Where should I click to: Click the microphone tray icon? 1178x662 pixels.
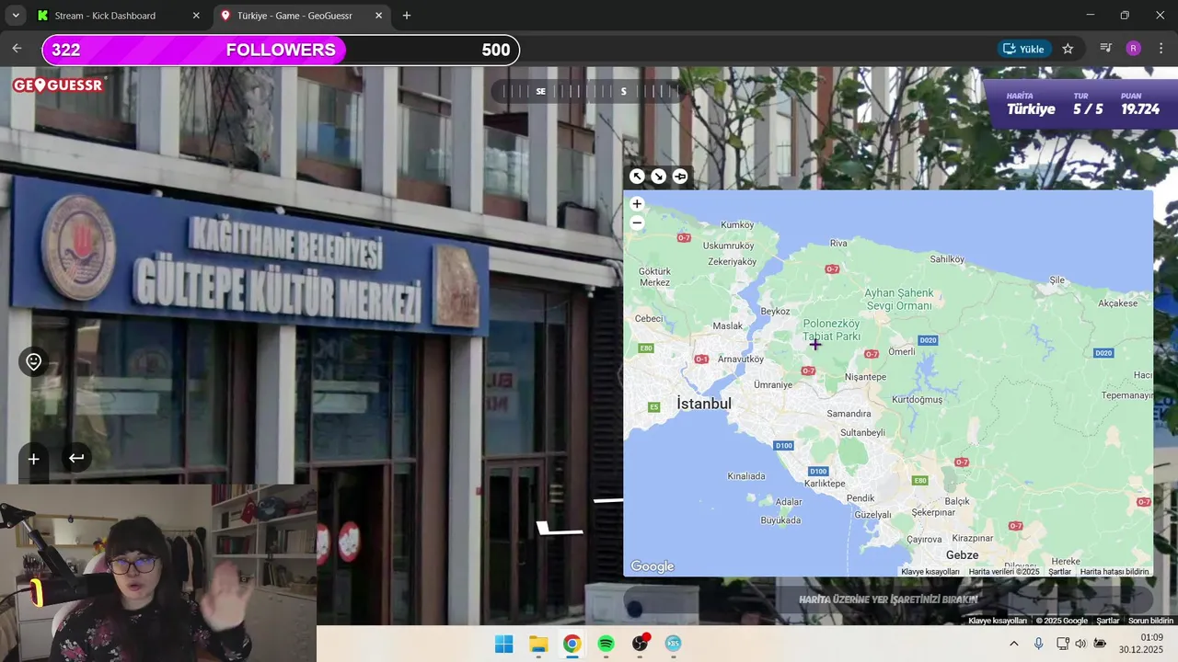[x=1039, y=644]
